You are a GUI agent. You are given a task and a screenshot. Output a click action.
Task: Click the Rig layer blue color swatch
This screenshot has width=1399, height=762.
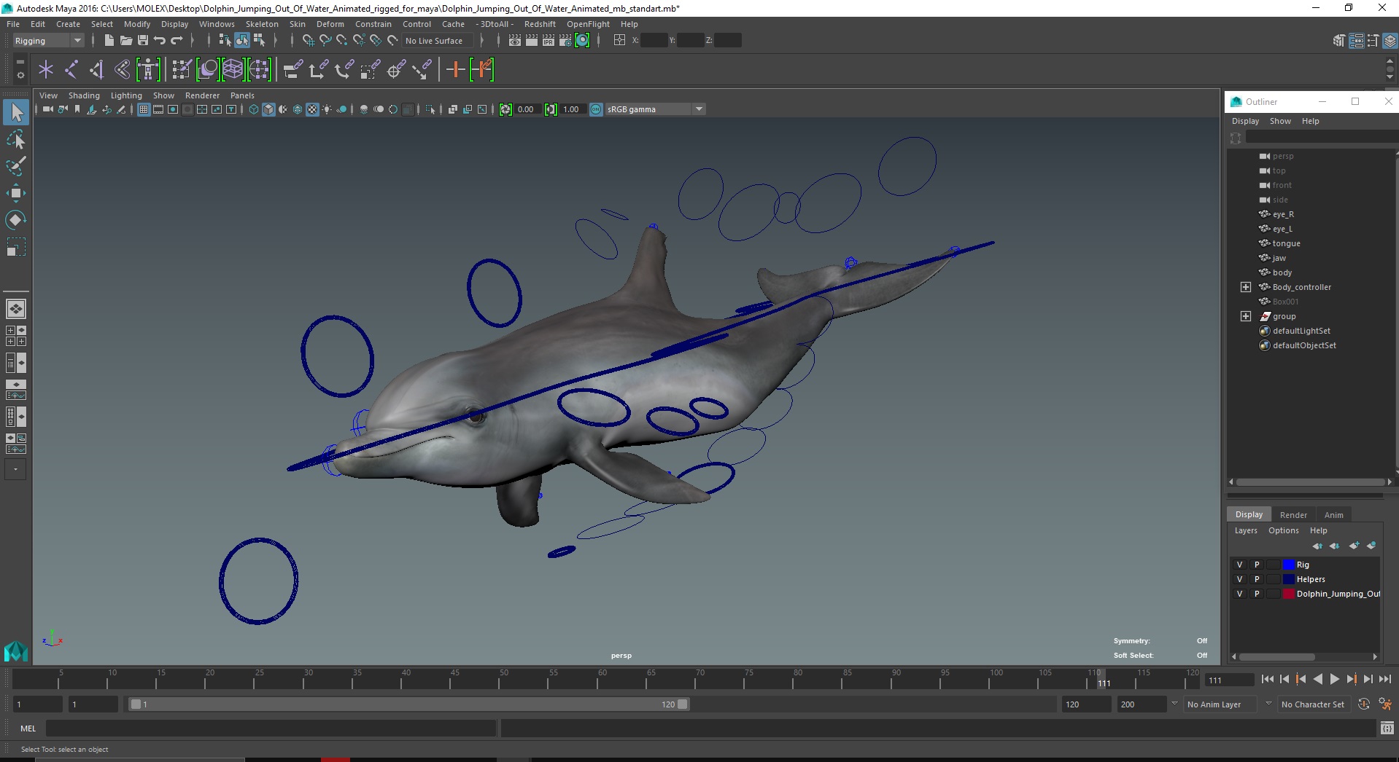(1288, 565)
